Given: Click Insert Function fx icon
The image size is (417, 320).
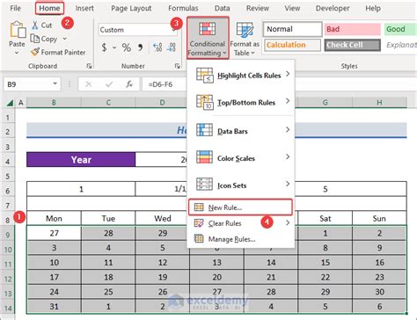Looking at the screenshot, I should [129, 84].
